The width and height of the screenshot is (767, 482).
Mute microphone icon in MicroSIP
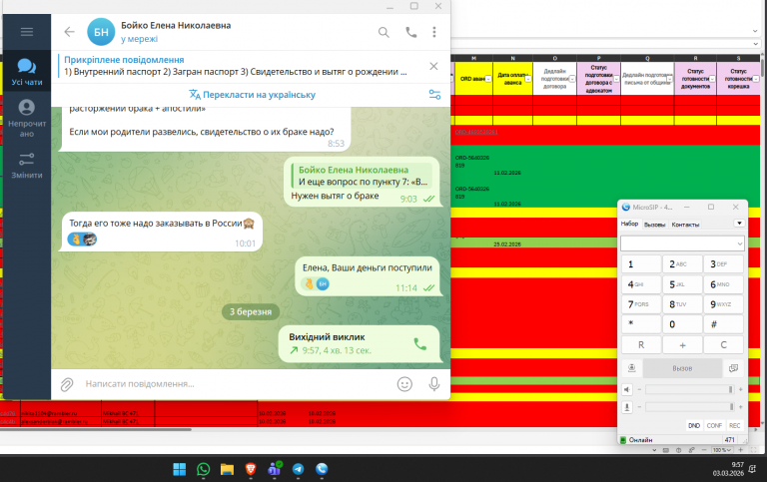point(627,407)
